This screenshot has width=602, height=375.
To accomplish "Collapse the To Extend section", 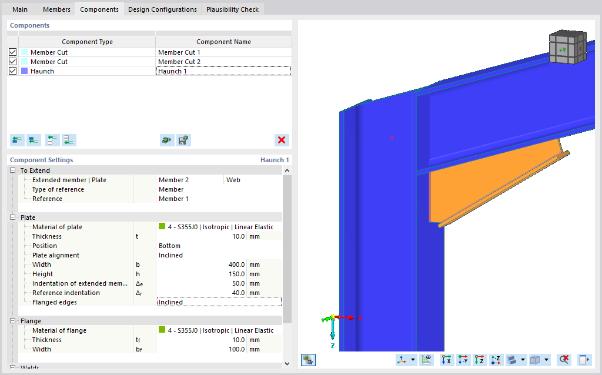I will point(12,170).
